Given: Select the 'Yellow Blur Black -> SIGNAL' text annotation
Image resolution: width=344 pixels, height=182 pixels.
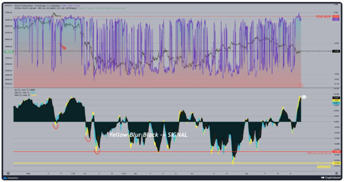Looking at the screenshot, I should point(148,135).
